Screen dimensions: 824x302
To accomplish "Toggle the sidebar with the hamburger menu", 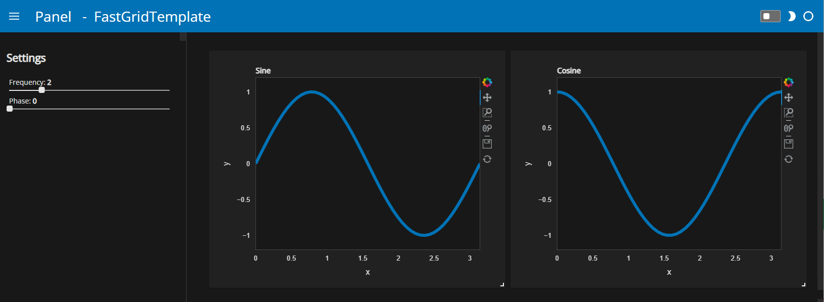I will point(14,17).
